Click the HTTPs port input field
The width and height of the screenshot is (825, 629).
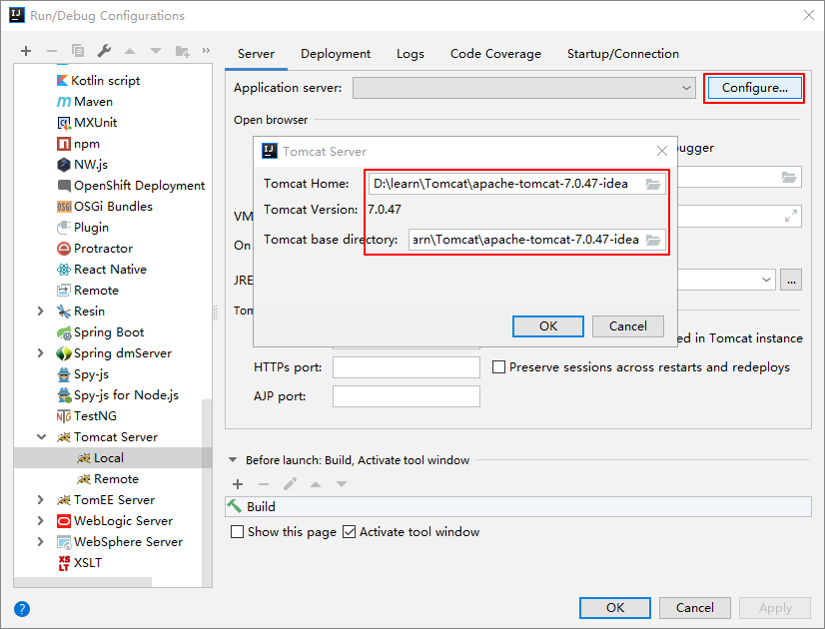(x=406, y=367)
